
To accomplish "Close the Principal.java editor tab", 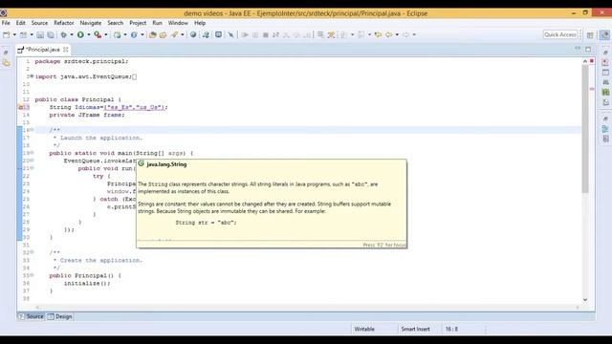I will click(66, 50).
